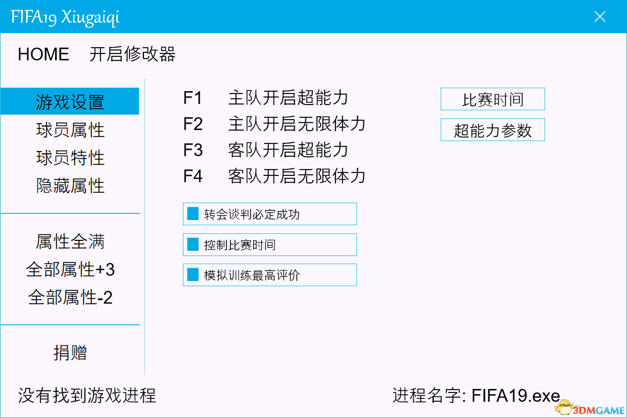Enable 转会谈判必定成功 cheat

pos(269,214)
